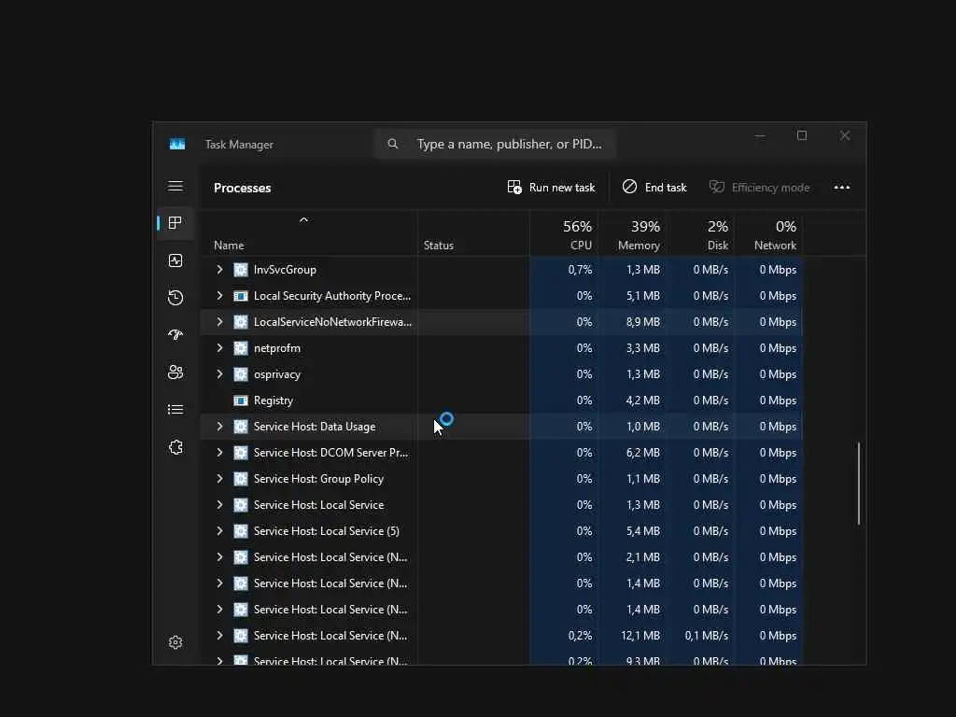Viewport: 956px width, 717px height.
Task: Click the Efficiency mode button
Action: pyautogui.click(x=759, y=187)
